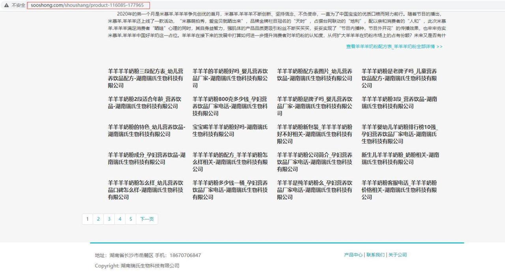Open the 新生儿羊羊羊奶粉 article link
Viewport: 505px width, 272px height.
[x=399, y=158]
